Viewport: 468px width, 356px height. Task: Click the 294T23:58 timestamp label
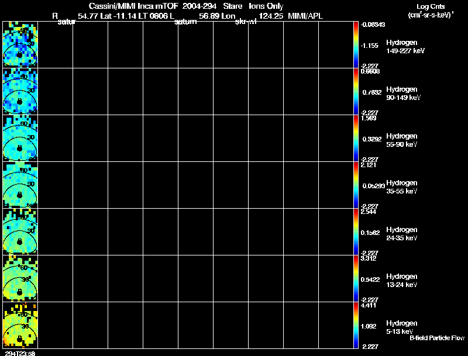click(20, 353)
